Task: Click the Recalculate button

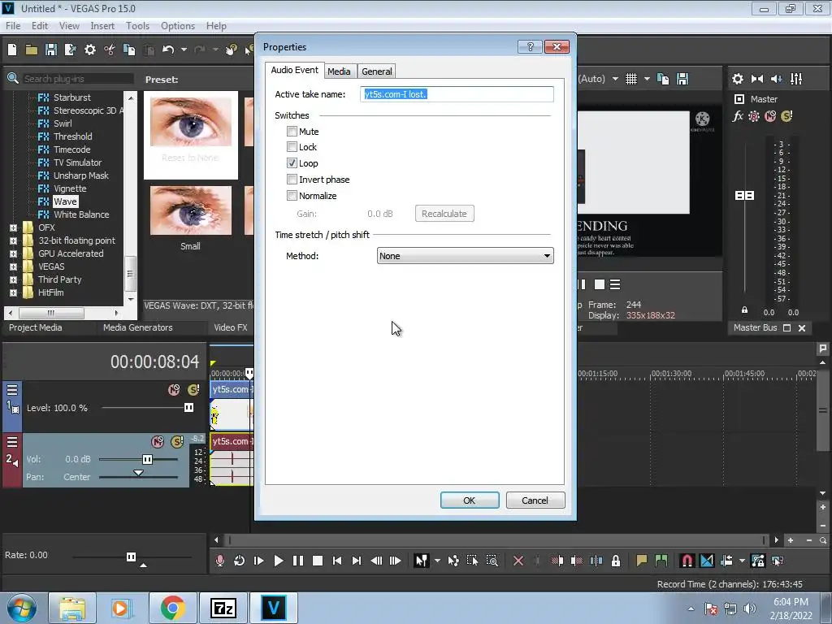Action: pyautogui.click(x=444, y=214)
